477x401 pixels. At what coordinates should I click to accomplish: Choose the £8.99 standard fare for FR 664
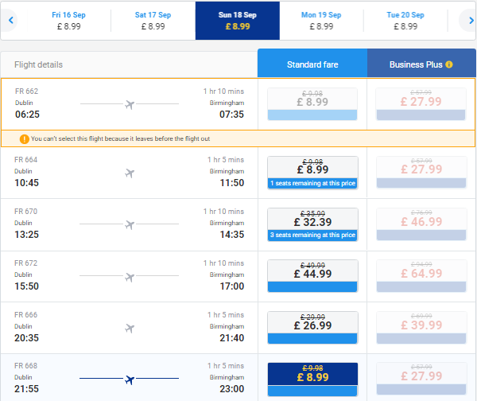[312, 173]
